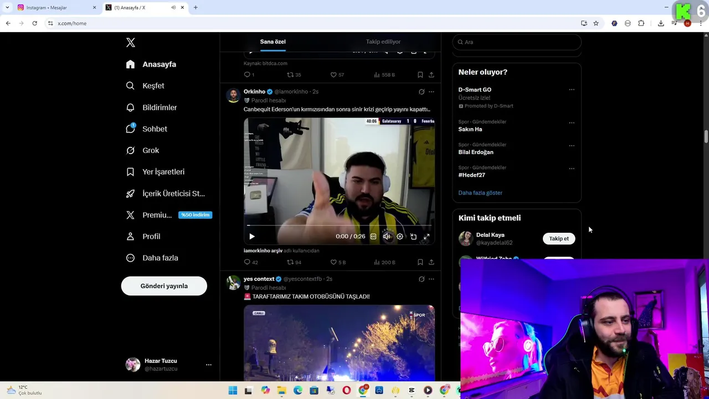709x399 pixels.
Task: Open Grok icon on Orkinho post
Action: coord(422,92)
